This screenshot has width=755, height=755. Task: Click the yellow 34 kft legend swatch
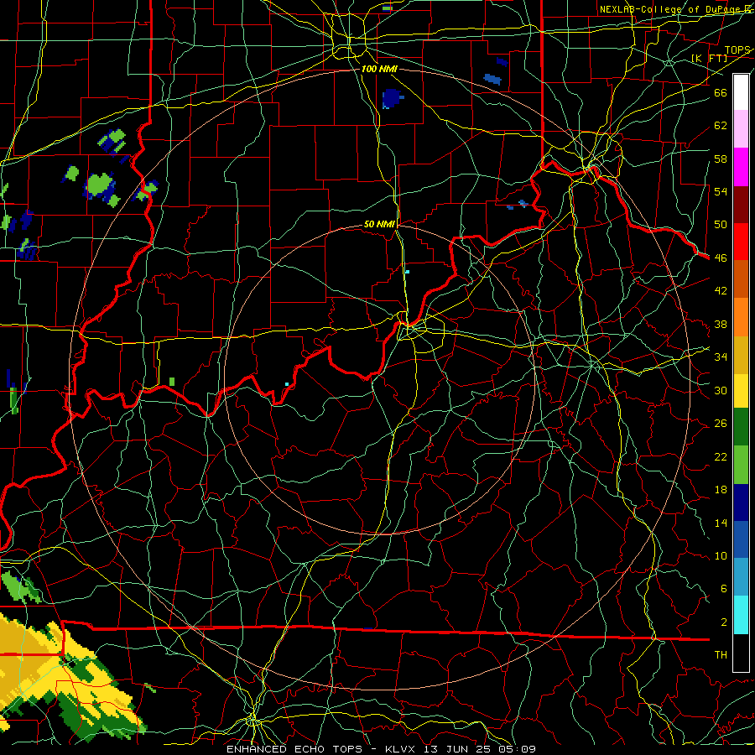pos(741,390)
